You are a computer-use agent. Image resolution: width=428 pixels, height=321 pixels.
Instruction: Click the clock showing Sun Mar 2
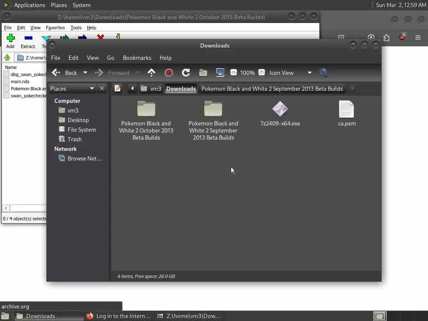pos(401,5)
